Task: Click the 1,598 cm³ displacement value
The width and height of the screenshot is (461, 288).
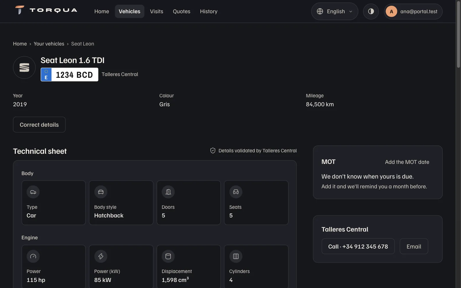Action: pos(175,280)
